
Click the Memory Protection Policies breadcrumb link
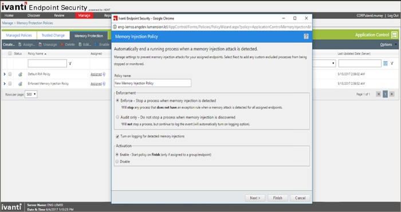(35, 23)
